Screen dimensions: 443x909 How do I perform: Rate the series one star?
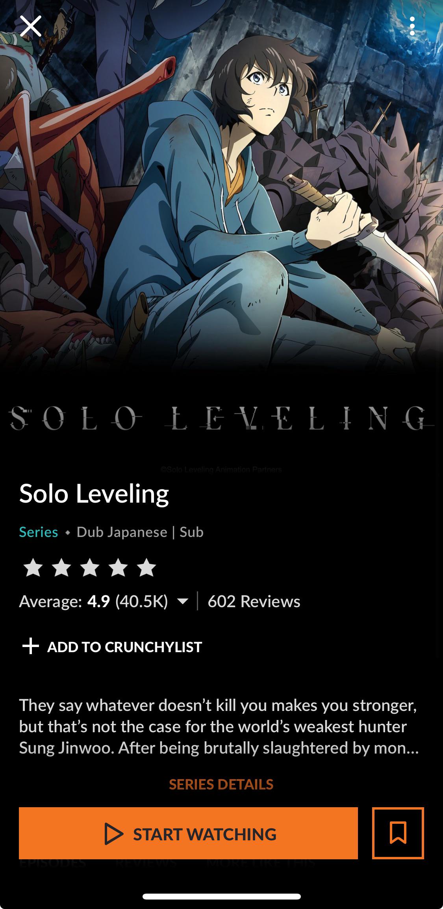[33, 568]
